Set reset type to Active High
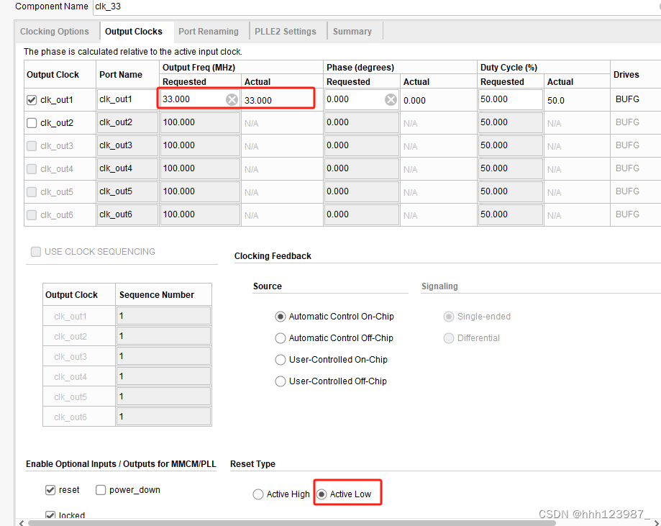 pyautogui.click(x=258, y=494)
